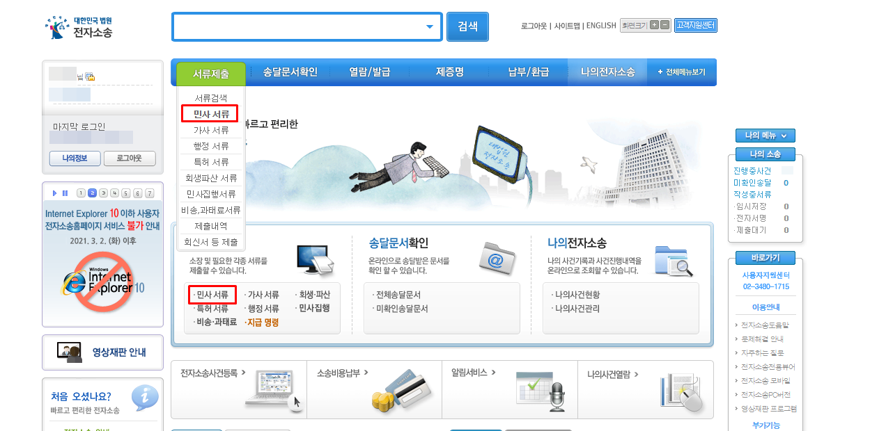Select 민사집행서류 in dropdown menu
Screen dimensions: 886x431
pyautogui.click(x=211, y=194)
